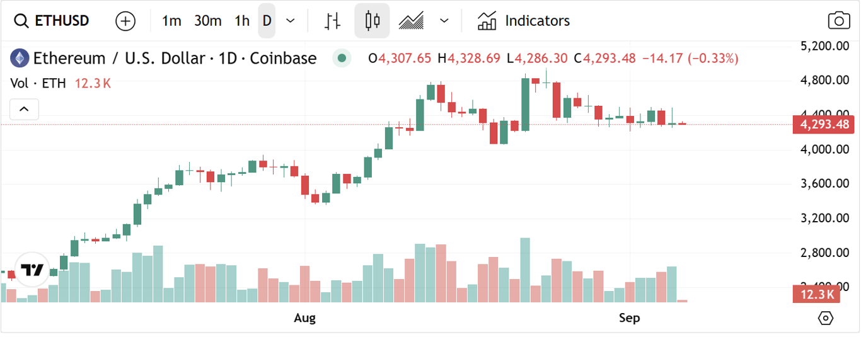Click the TradingView logo
Viewport: 861px width, 337px height.
[x=32, y=270]
